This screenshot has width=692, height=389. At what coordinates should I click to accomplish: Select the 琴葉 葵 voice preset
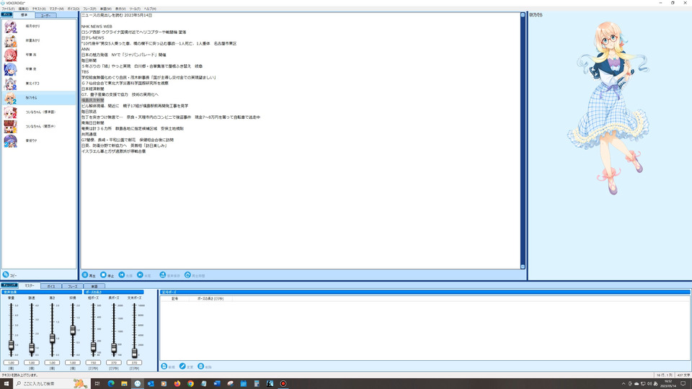(39, 69)
